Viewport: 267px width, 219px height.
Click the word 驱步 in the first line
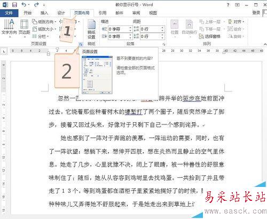tap(189, 98)
